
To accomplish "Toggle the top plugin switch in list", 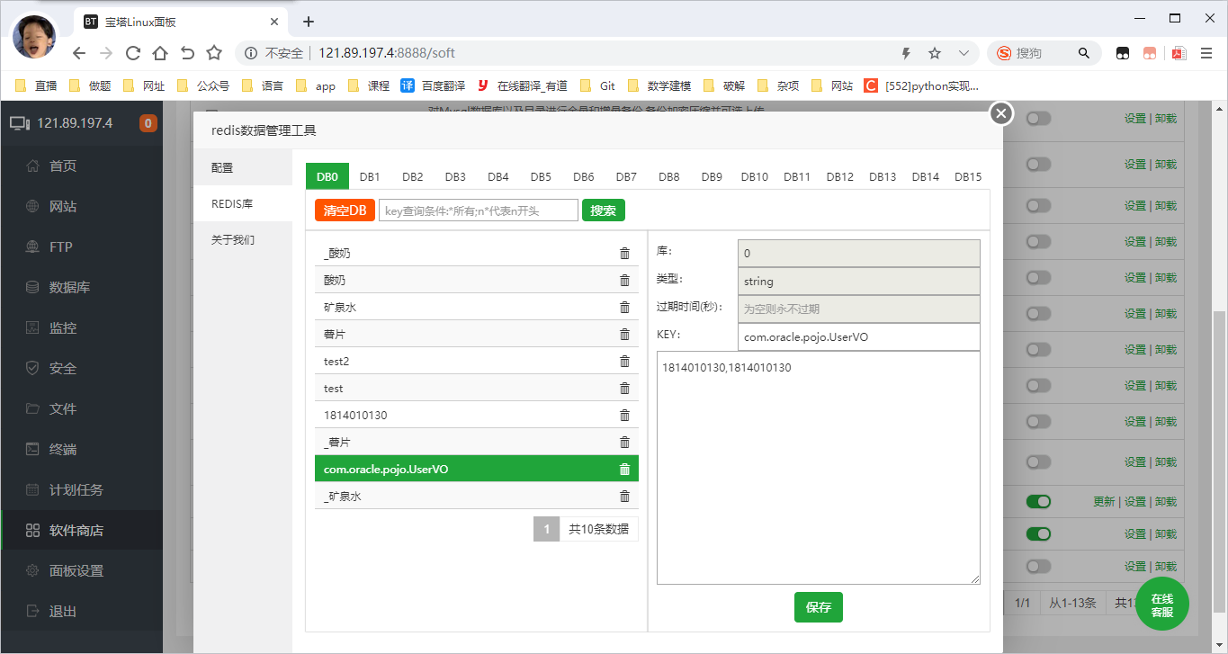I will 1038,119.
